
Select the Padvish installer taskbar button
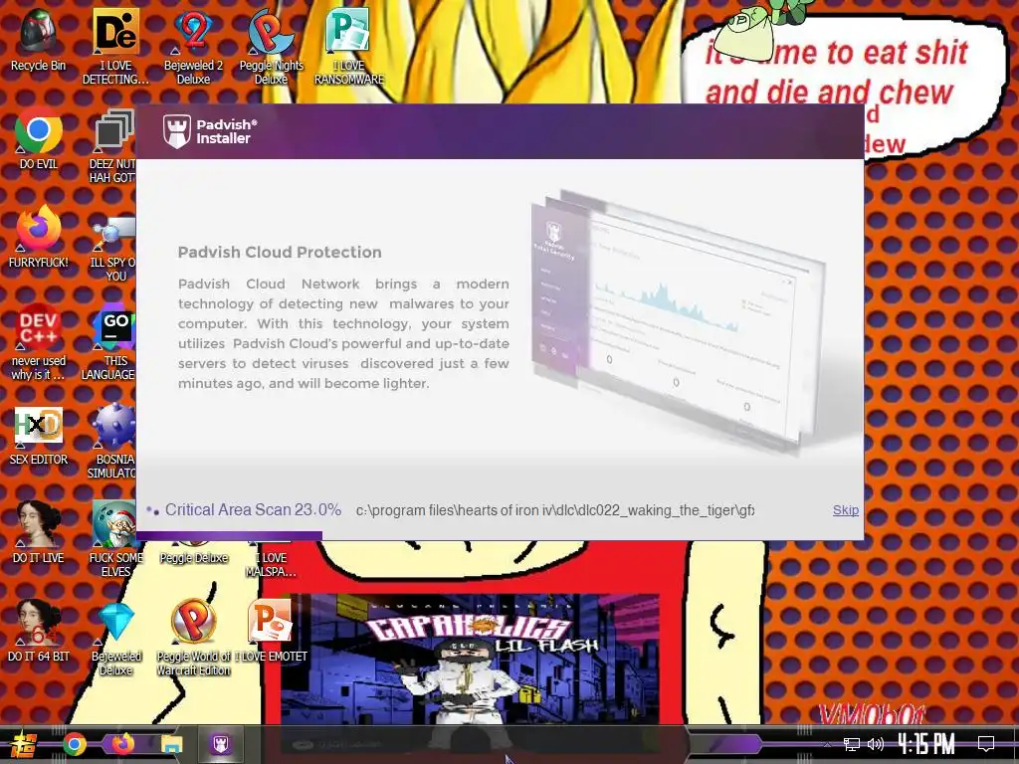click(x=221, y=744)
